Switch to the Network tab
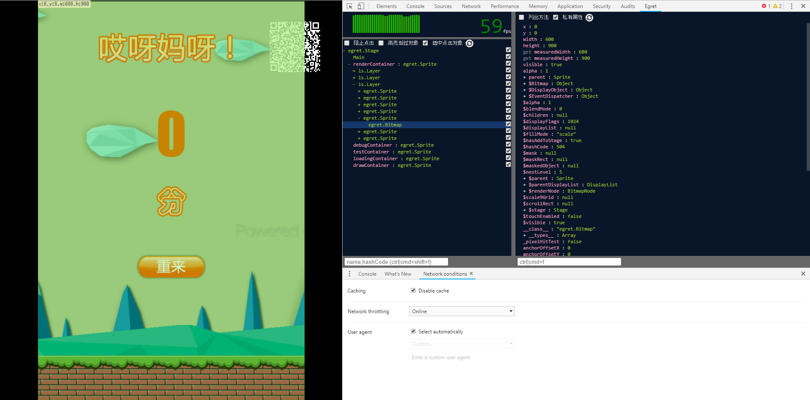Image resolution: width=810 pixels, height=400 pixels. tap(471, 6)
